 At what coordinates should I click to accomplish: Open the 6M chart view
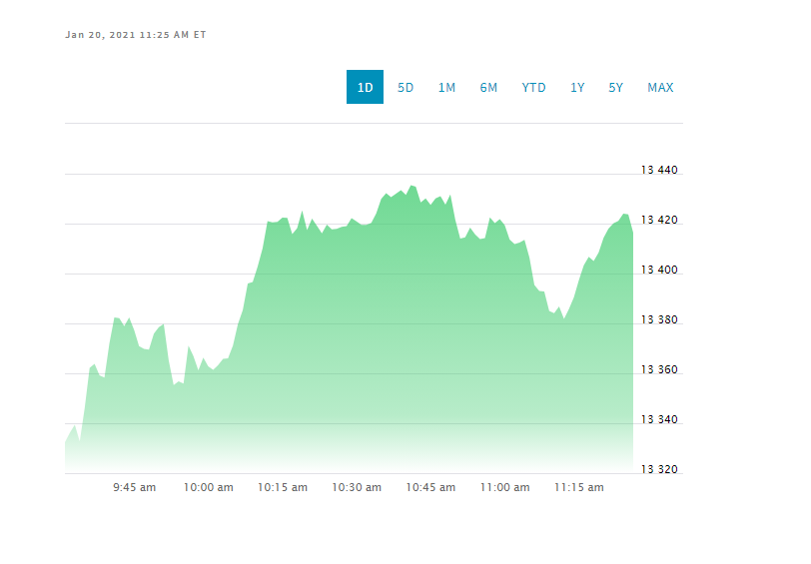[488, 88]
